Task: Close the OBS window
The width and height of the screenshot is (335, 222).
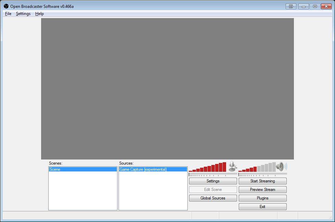Action: click(x=326, y=6)
